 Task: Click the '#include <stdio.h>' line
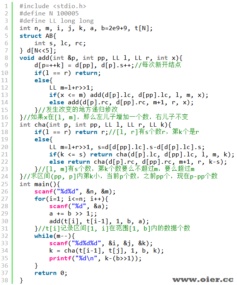pyautogui.click(x=53, y=6)
